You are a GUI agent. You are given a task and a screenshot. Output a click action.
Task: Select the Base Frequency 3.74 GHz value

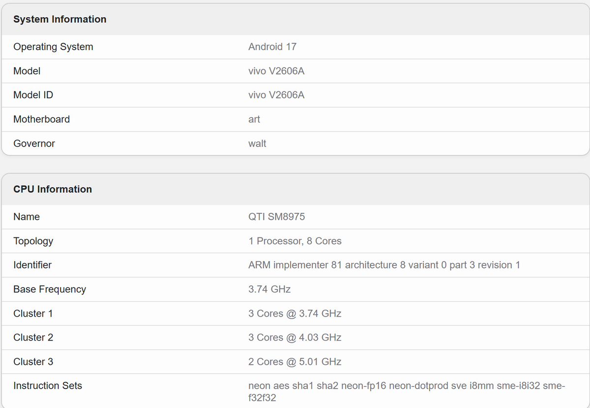pyautogui.click(x=269, y=289)
